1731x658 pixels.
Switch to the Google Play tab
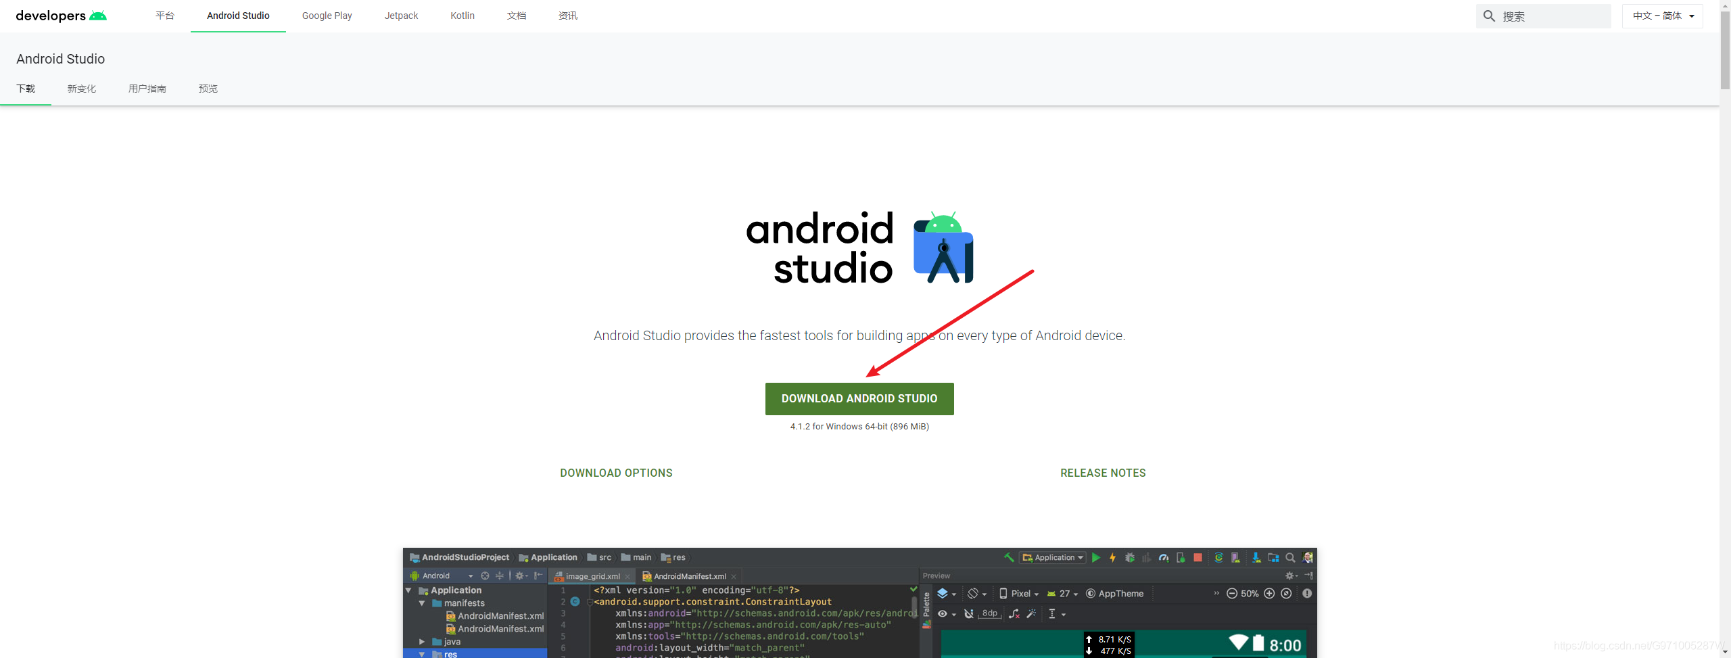(x=327, y=16)
